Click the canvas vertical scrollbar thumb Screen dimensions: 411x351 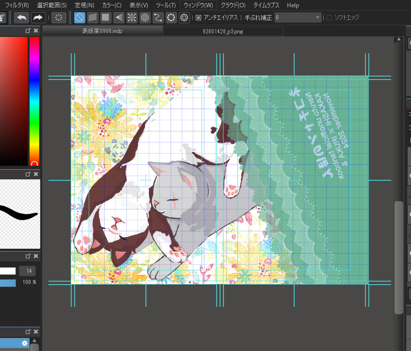[x=399, y=257]
